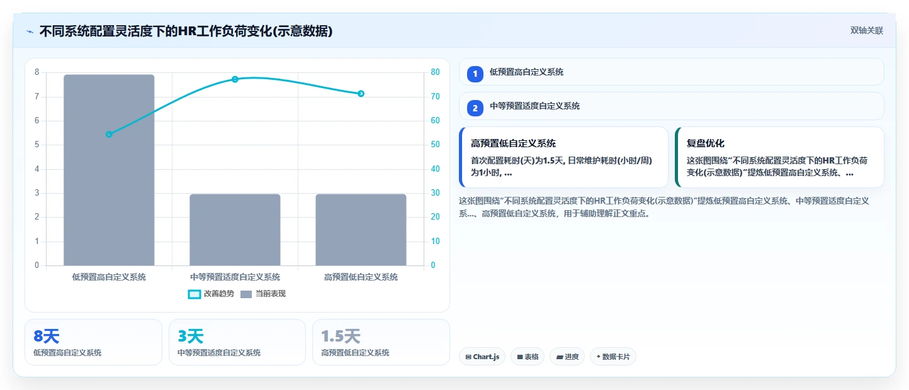Click the chart title text in header
This screenshot has width=909, height=390.
[x=186, y=31]
